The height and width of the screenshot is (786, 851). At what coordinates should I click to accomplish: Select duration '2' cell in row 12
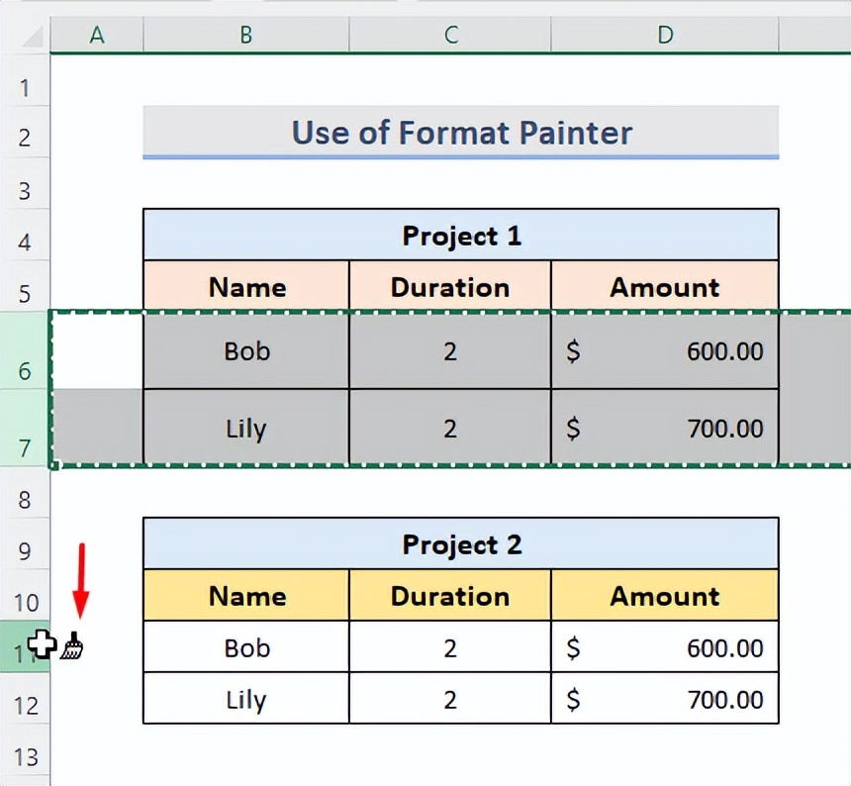coord(450,698)
